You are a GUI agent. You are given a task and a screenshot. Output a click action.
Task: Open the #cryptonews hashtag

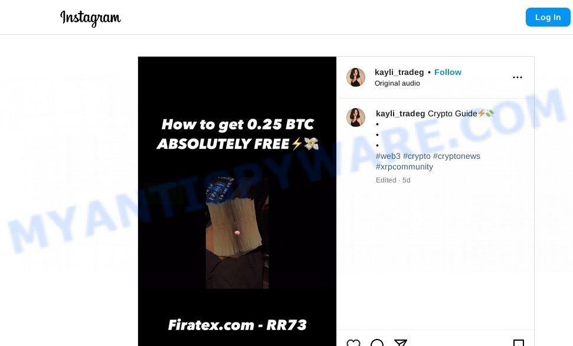456,156
